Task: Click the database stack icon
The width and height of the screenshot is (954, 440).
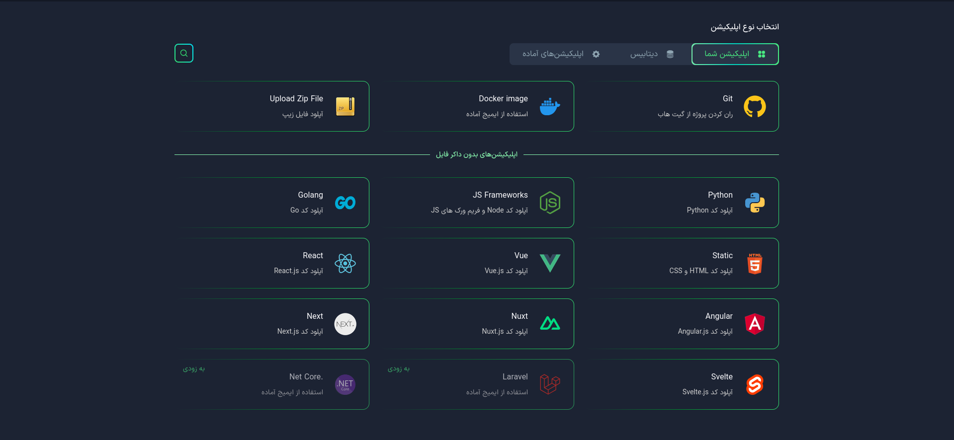Action: click(x=670, y=54)
